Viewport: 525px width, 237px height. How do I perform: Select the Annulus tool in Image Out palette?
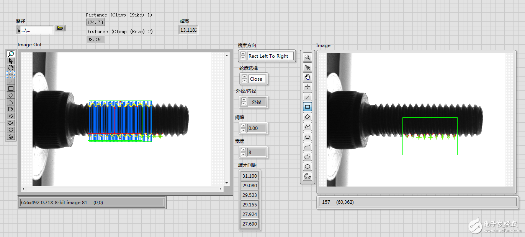tap(11, 136)
